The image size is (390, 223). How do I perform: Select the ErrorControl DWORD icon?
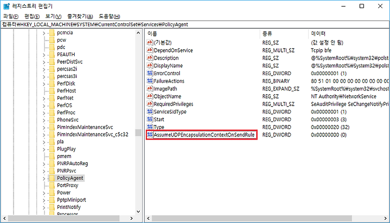[149, 73]
